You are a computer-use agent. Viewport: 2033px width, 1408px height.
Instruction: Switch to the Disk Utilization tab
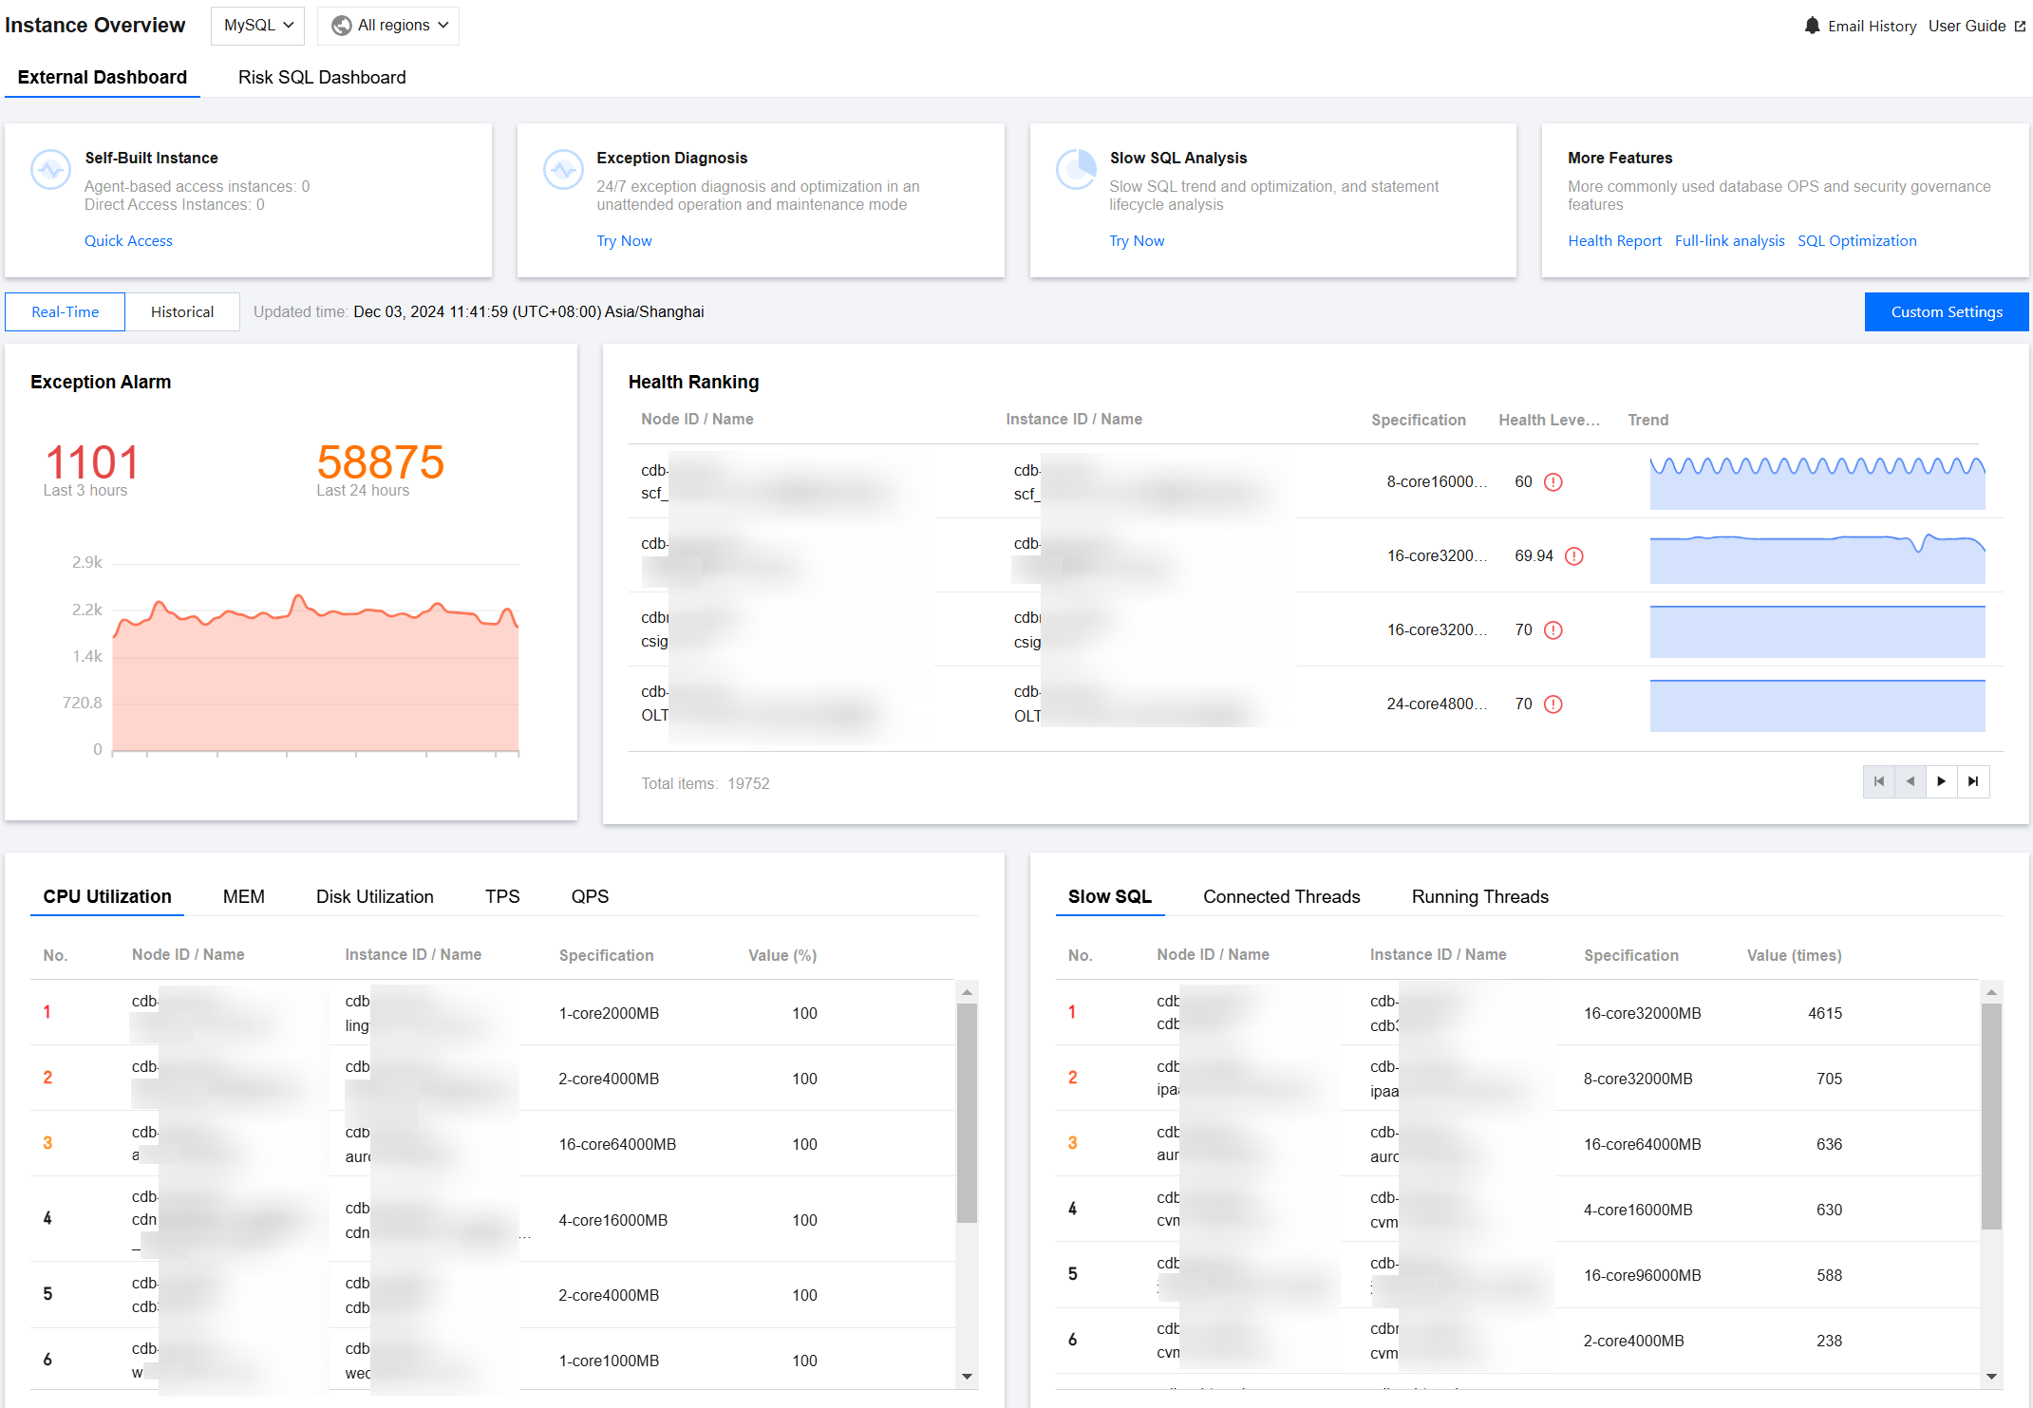tap(374, 896)
